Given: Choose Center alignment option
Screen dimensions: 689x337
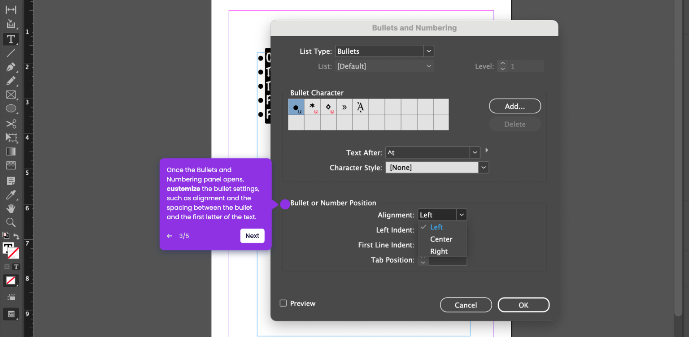Looking at the screenshot, I should [x=442, y=239].
